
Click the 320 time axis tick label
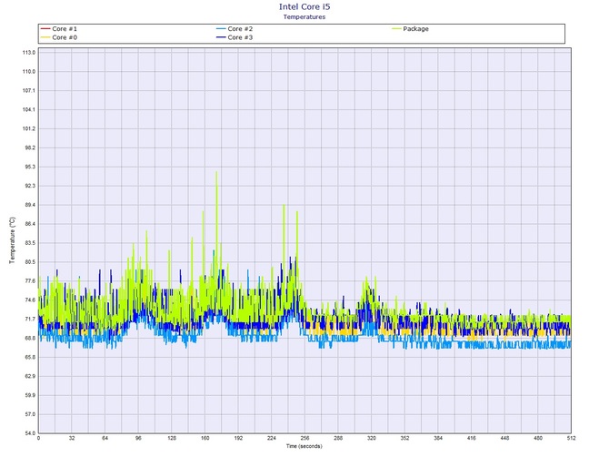click(372, 438)
